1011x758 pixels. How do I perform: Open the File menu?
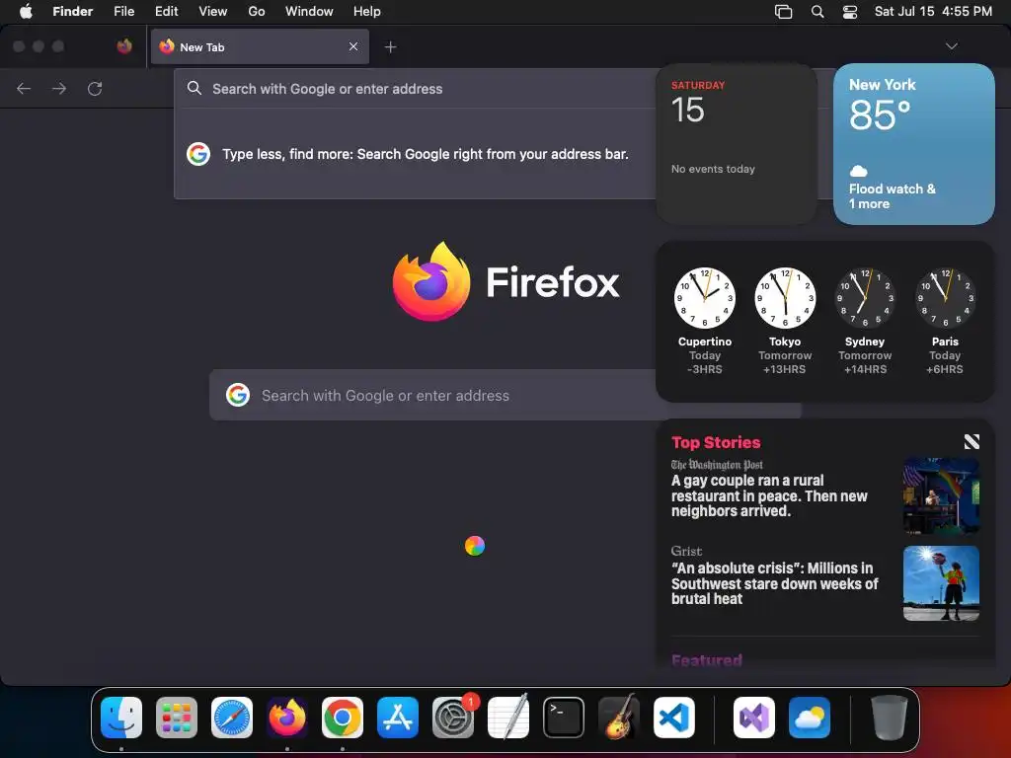pos(123,12)
